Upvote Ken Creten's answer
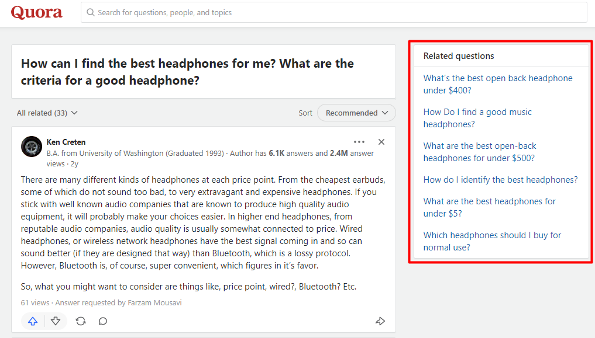 33,321
